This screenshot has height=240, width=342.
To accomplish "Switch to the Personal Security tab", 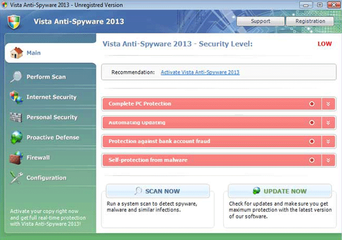I will [52, 117].
